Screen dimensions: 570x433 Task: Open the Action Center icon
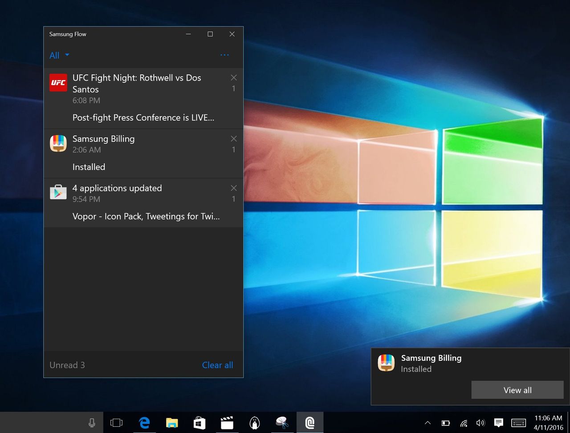[499, 423]
